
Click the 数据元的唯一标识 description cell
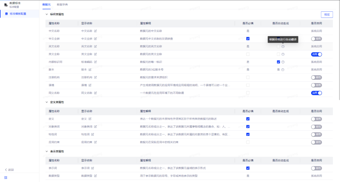click(x=151, y=62)
